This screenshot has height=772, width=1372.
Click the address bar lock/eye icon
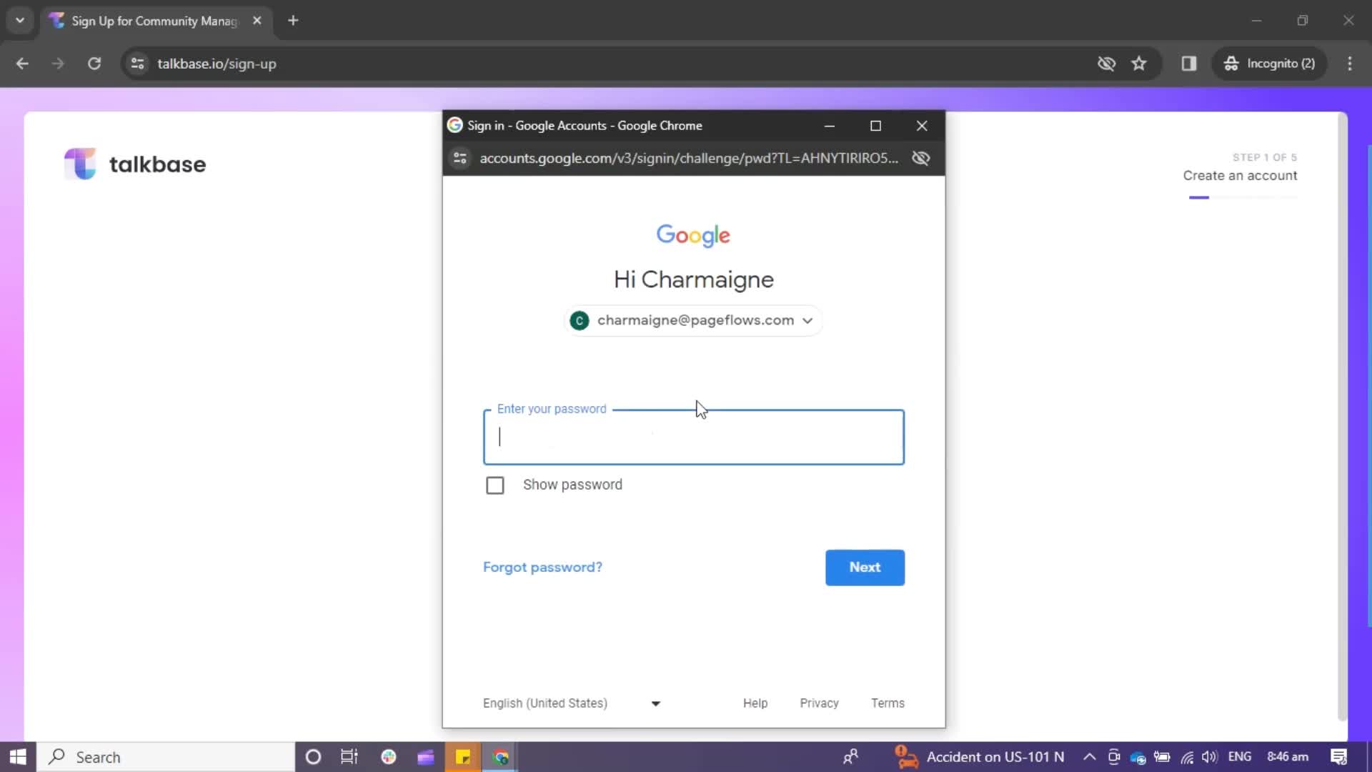click(x=923, y=159)
